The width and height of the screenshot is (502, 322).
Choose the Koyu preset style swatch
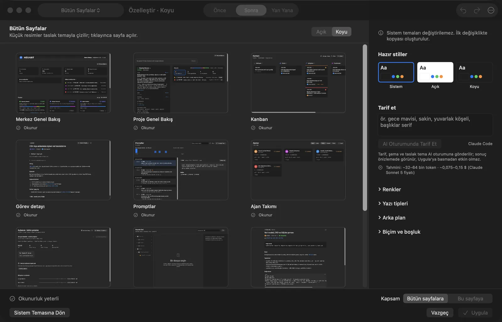(474, 72)
